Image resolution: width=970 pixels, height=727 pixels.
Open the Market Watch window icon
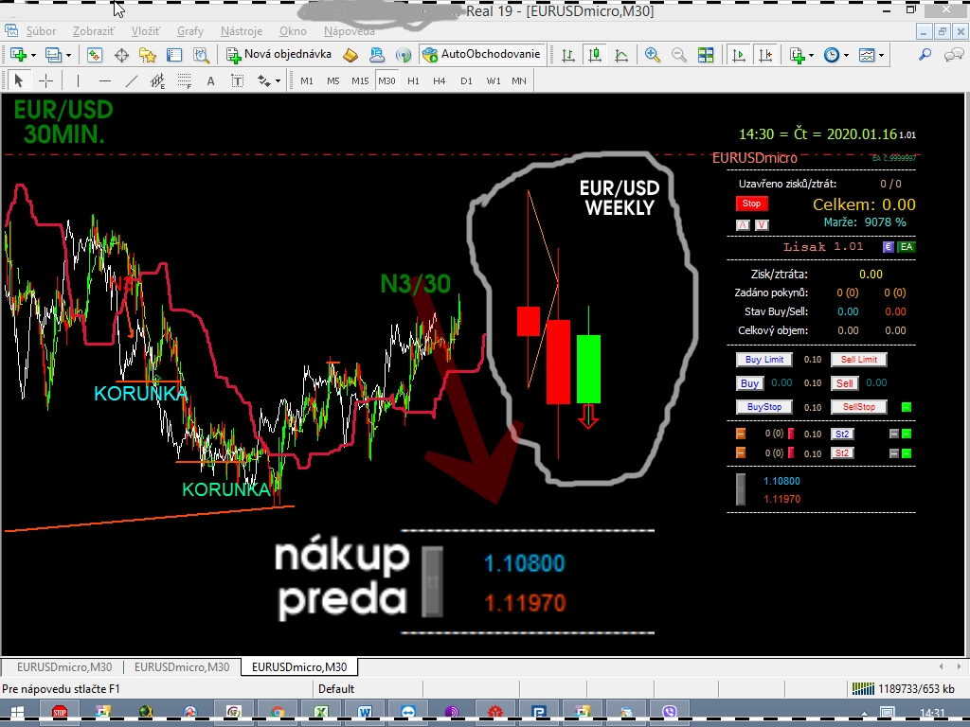tap(94, 55)
